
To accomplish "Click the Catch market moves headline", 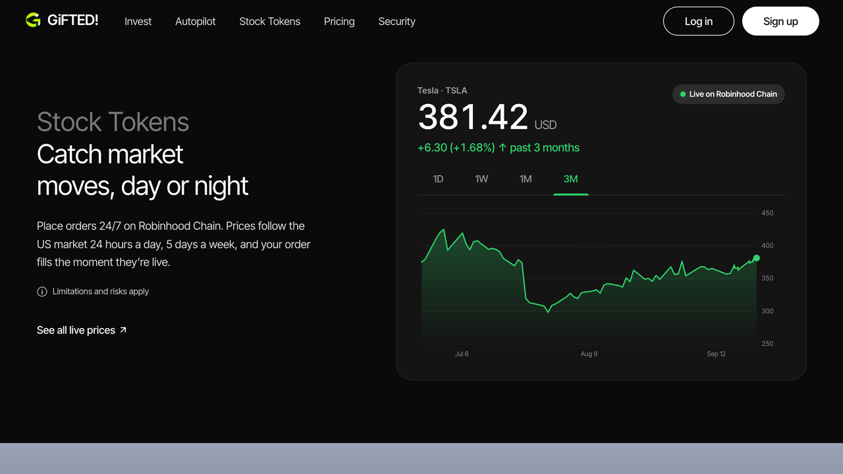I will point(142,170).
